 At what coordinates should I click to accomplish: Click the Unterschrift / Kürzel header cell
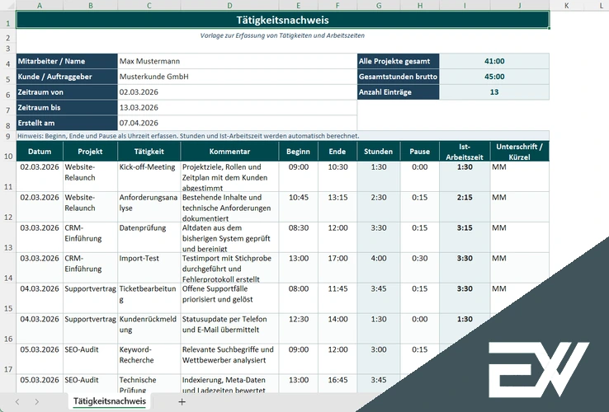[519, 152]
